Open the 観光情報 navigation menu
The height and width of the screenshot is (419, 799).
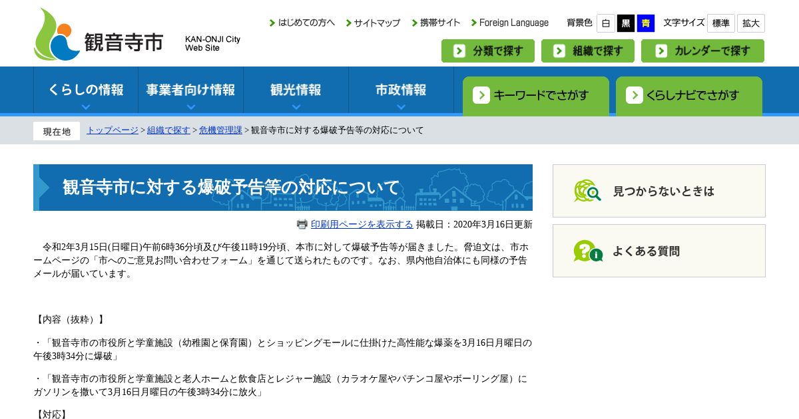[x=296, y=90]
